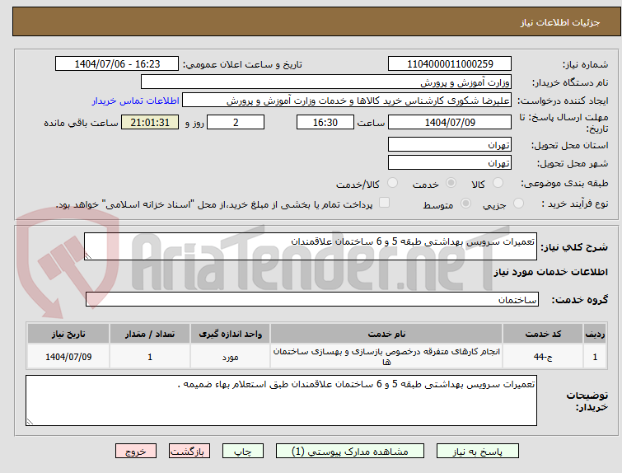The image size is (622, 473).
Task: Click the واحد اندازه گیری column header
Action: click(230, 334)
